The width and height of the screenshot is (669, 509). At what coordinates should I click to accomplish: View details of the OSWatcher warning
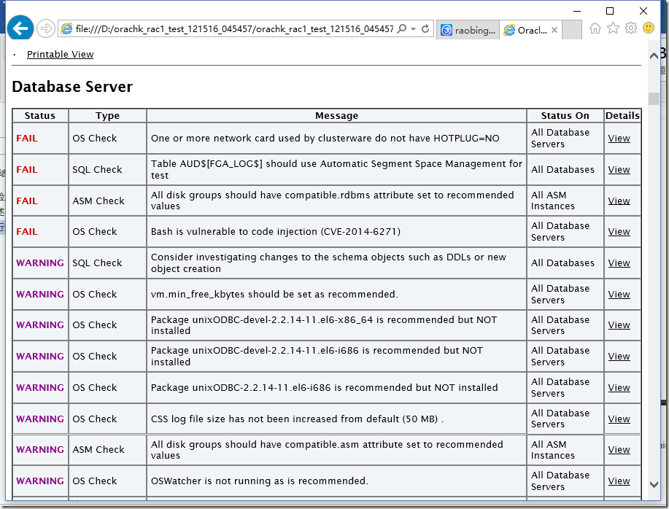click(619, 481)
